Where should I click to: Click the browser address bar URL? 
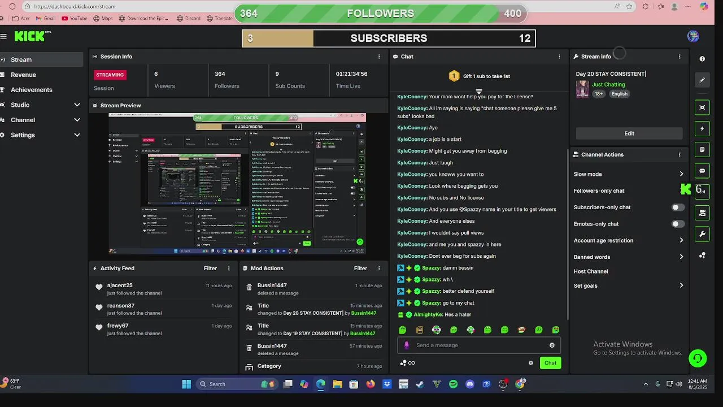75,6
